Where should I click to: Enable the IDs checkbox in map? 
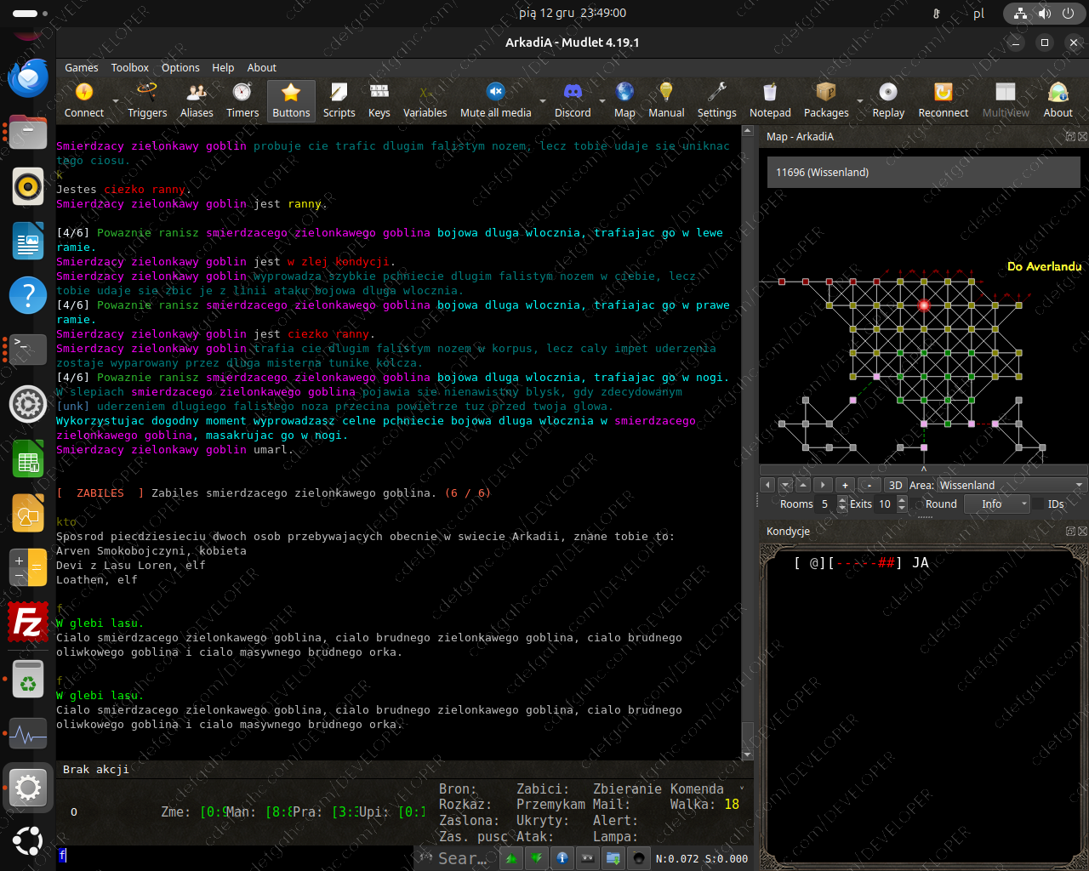point(1038,504)
